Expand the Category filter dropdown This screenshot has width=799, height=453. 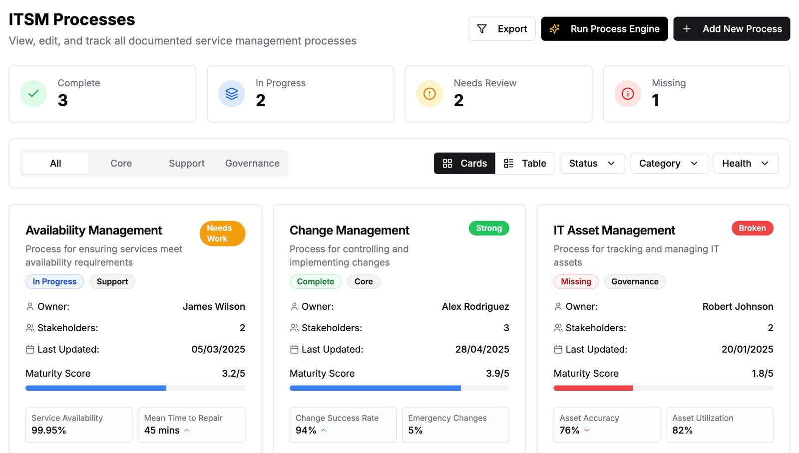[669, 163]
